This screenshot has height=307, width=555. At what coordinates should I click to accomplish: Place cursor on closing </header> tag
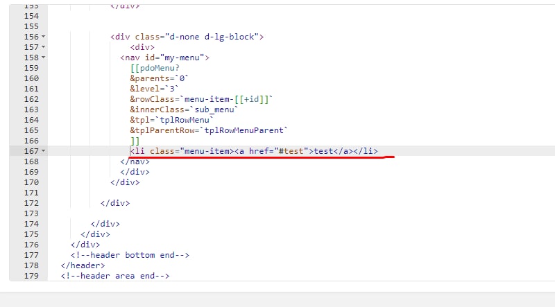tap(83, 265)
